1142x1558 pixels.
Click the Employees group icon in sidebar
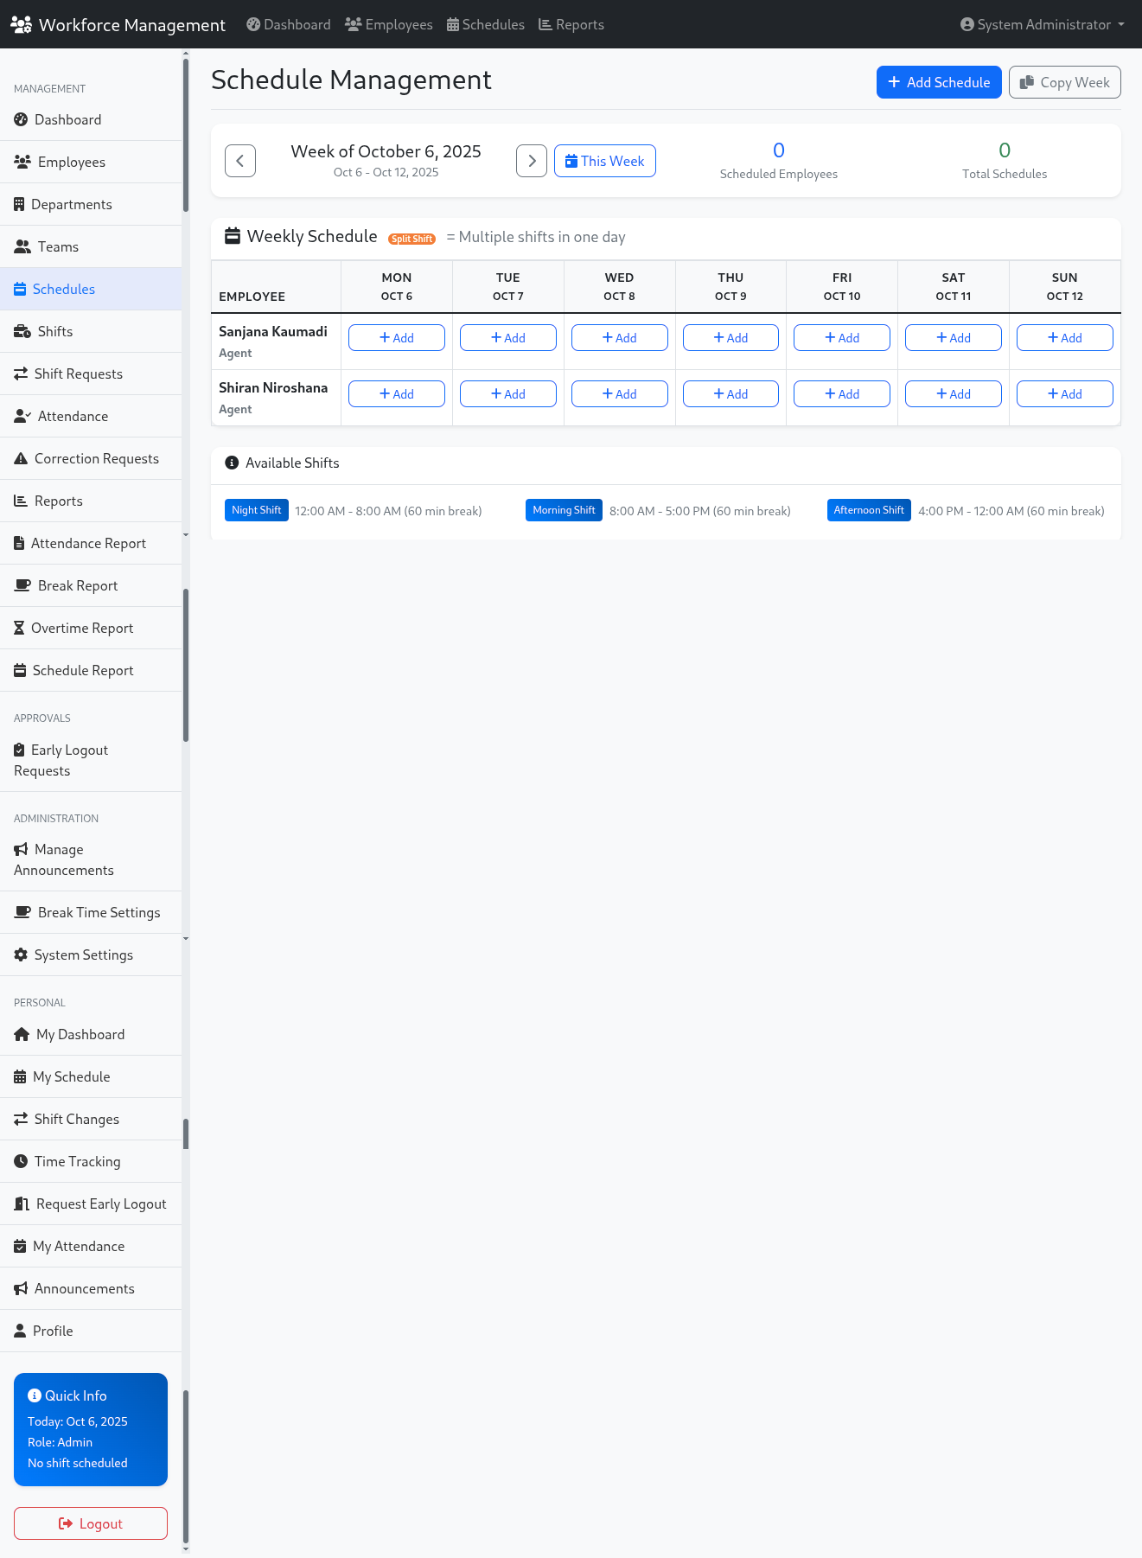[x=22, y=162]
